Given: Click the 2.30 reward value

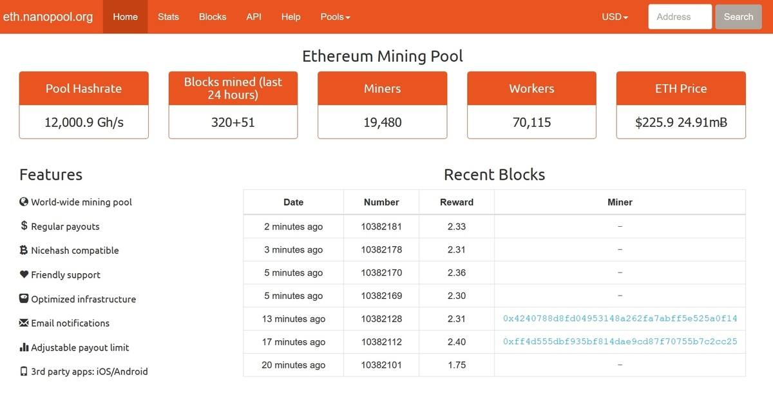Looking at the screenshot, I should point(457,296).
